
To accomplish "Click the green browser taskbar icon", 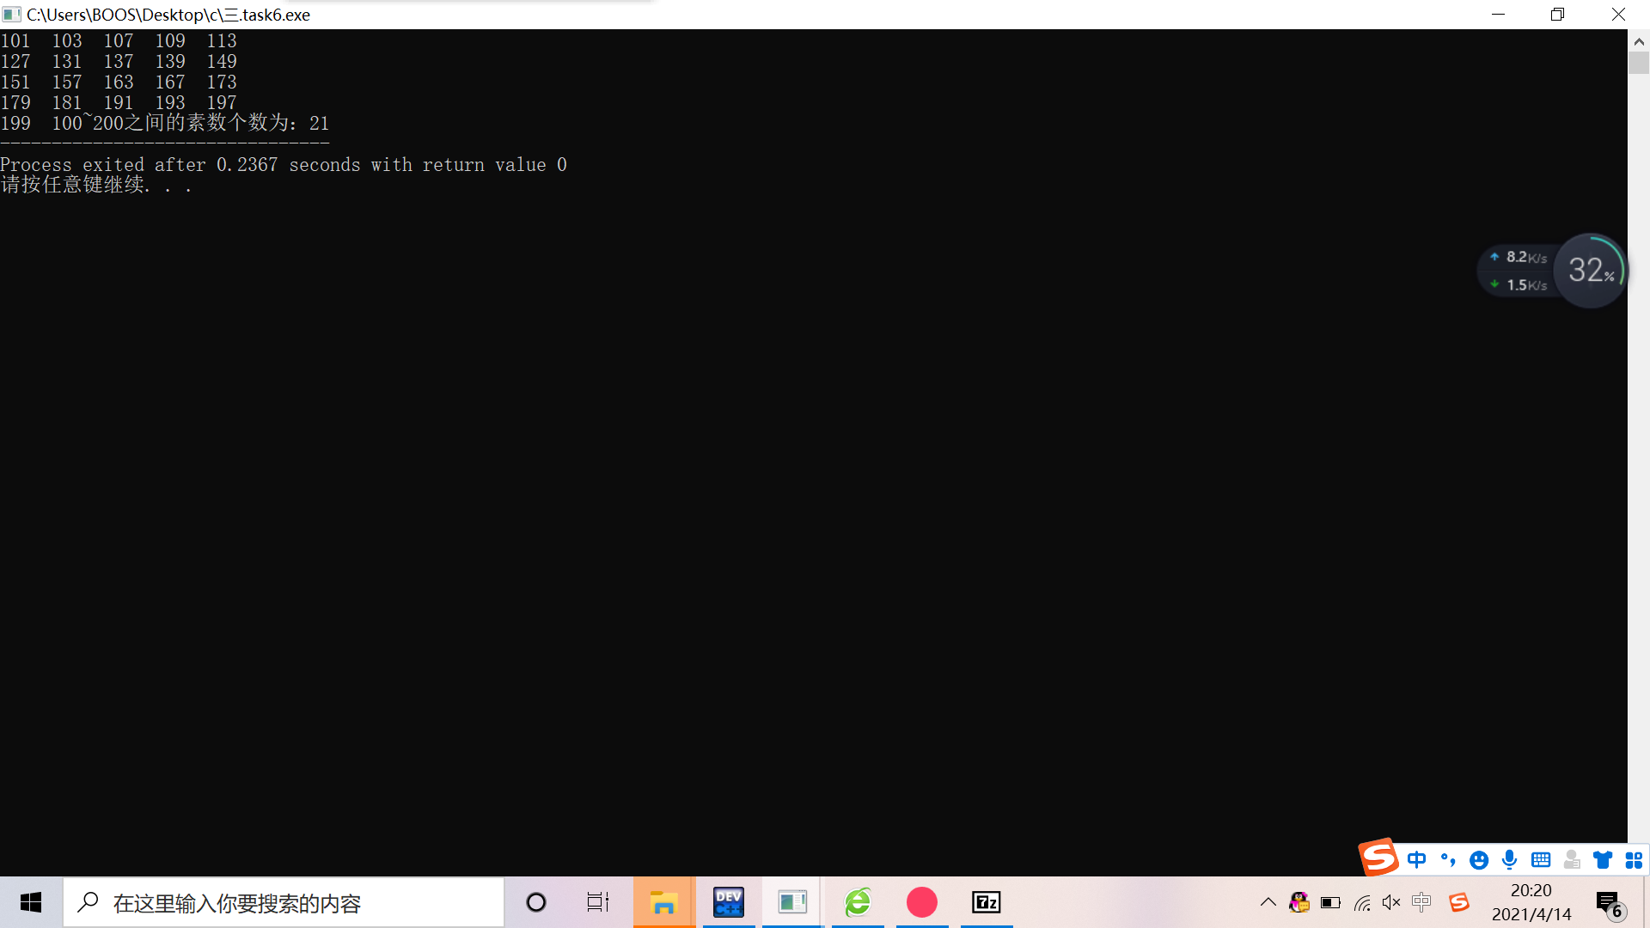I will click(x=857, y=902).
